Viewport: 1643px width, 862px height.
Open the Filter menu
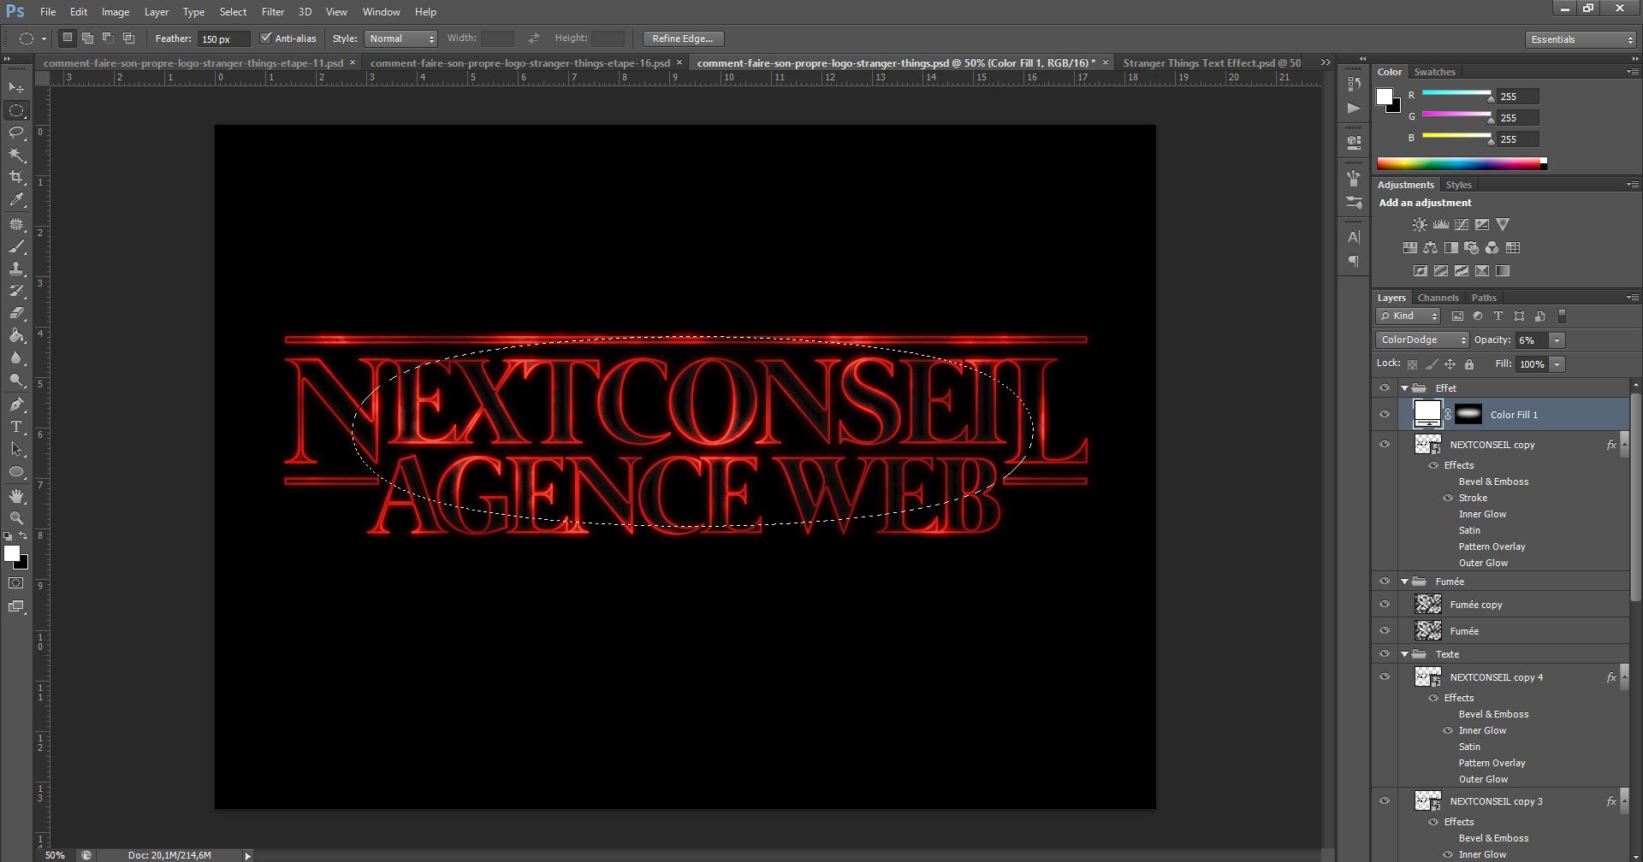tap(273, 12)
